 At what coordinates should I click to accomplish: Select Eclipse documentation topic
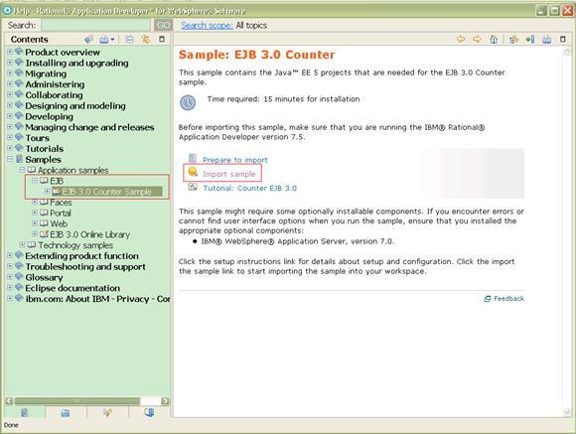pos(72,288)
